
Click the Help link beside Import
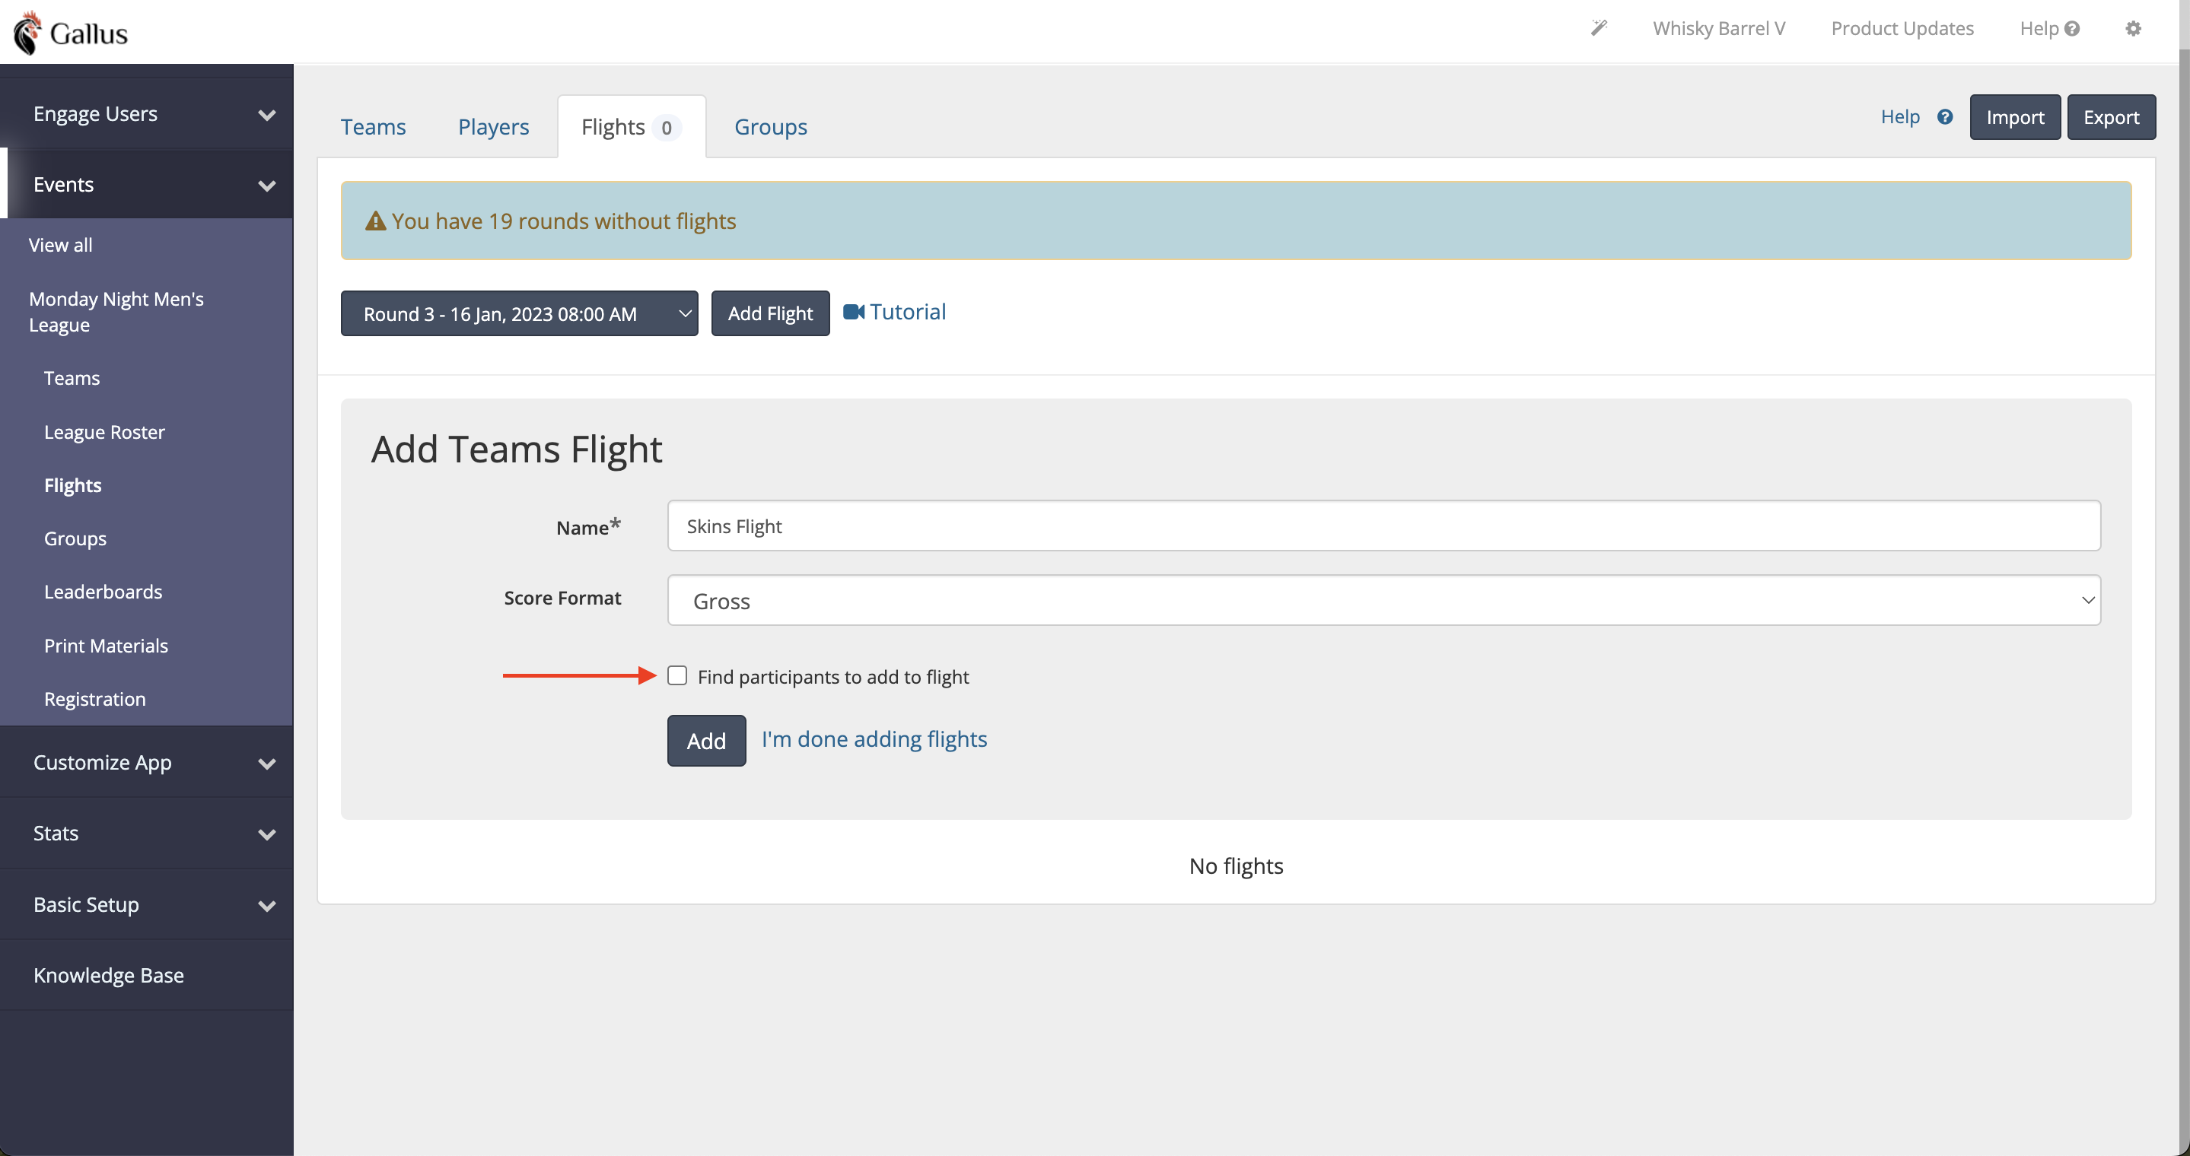pos(1900,116)
